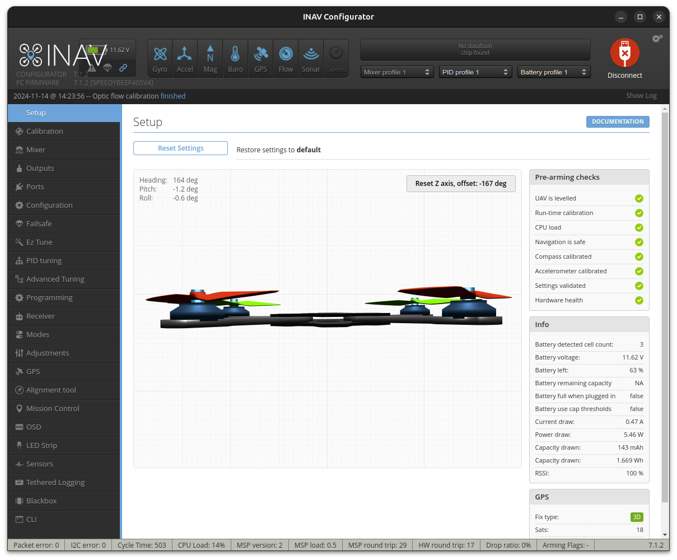Open the CLI tab
Screen dimensions: 677x560
point(64,519)
